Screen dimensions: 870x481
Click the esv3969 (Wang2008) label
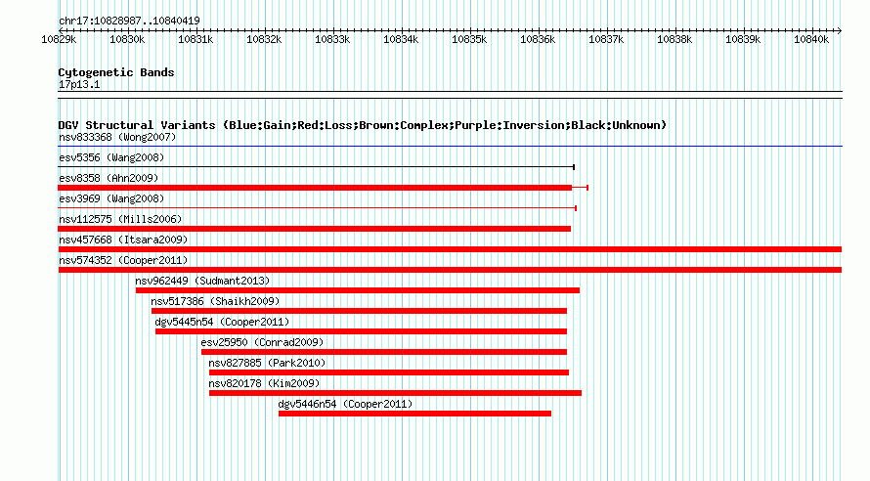[x=111, y=198]
